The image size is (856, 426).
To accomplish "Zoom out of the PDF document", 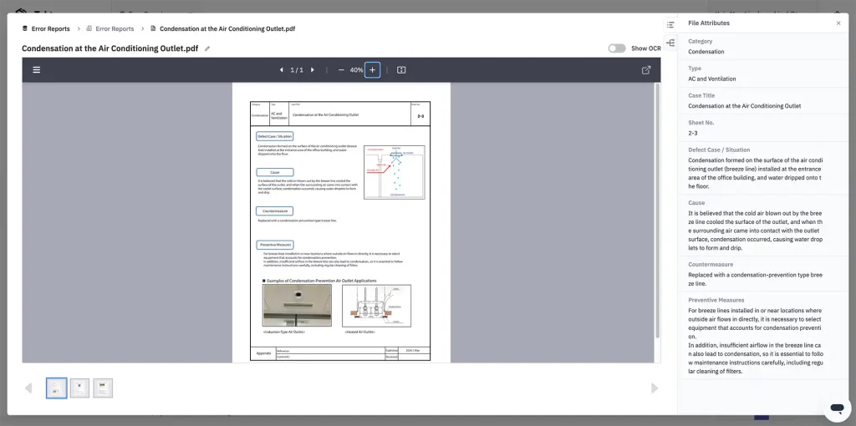I will 341,70.
